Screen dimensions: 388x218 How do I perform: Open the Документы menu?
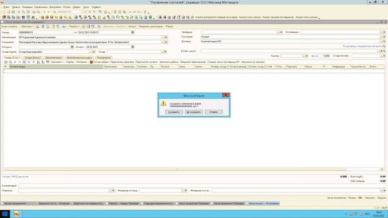click(55, 7)
